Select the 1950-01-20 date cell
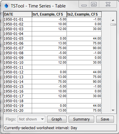This screenshot has height=134, width=119. (18, 111)
